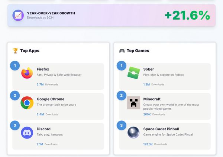Open the Space Cadet Pinball title link

pos(161,129)
